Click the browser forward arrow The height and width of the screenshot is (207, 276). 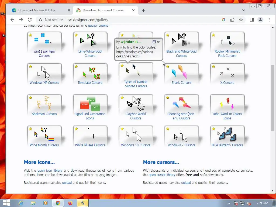[x=21, y=20]
